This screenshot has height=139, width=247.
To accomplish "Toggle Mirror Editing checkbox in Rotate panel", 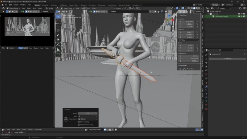I will 79,122.
